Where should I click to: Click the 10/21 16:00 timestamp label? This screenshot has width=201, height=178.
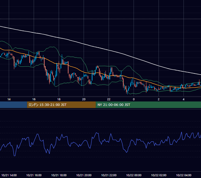coord(34,175)
